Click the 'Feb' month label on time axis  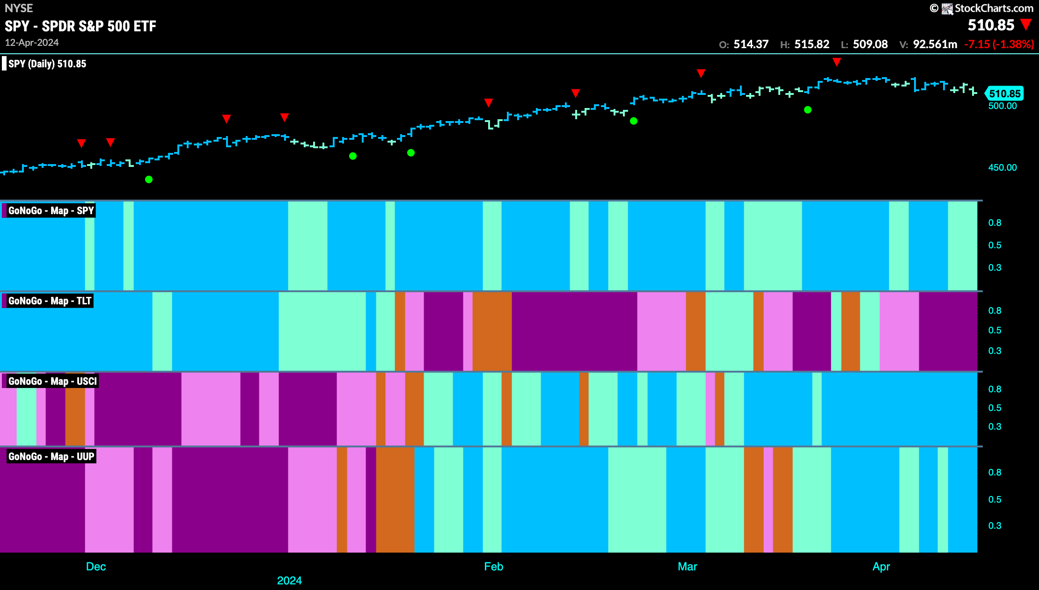click(493, 567)
